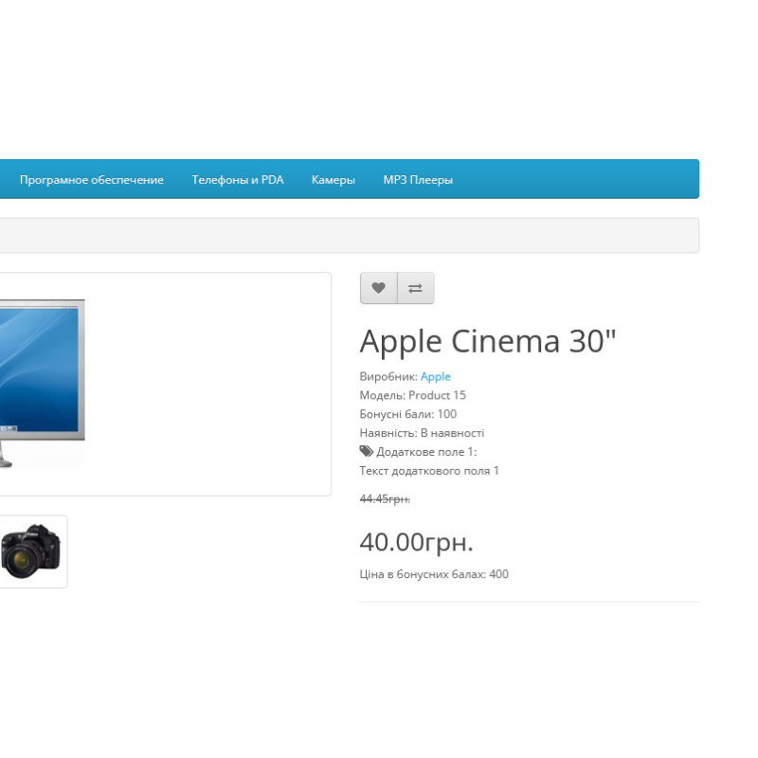Add product to wishlist with heart icon
Viewport: 758px width, 758px height.
point(378,289)
